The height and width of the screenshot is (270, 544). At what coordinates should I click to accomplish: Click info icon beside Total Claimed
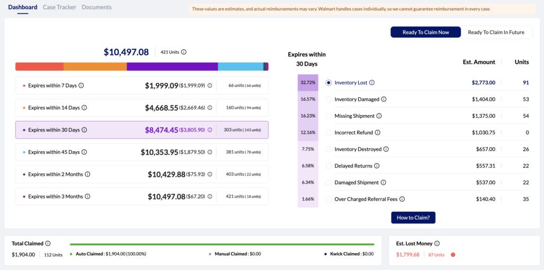48,243
